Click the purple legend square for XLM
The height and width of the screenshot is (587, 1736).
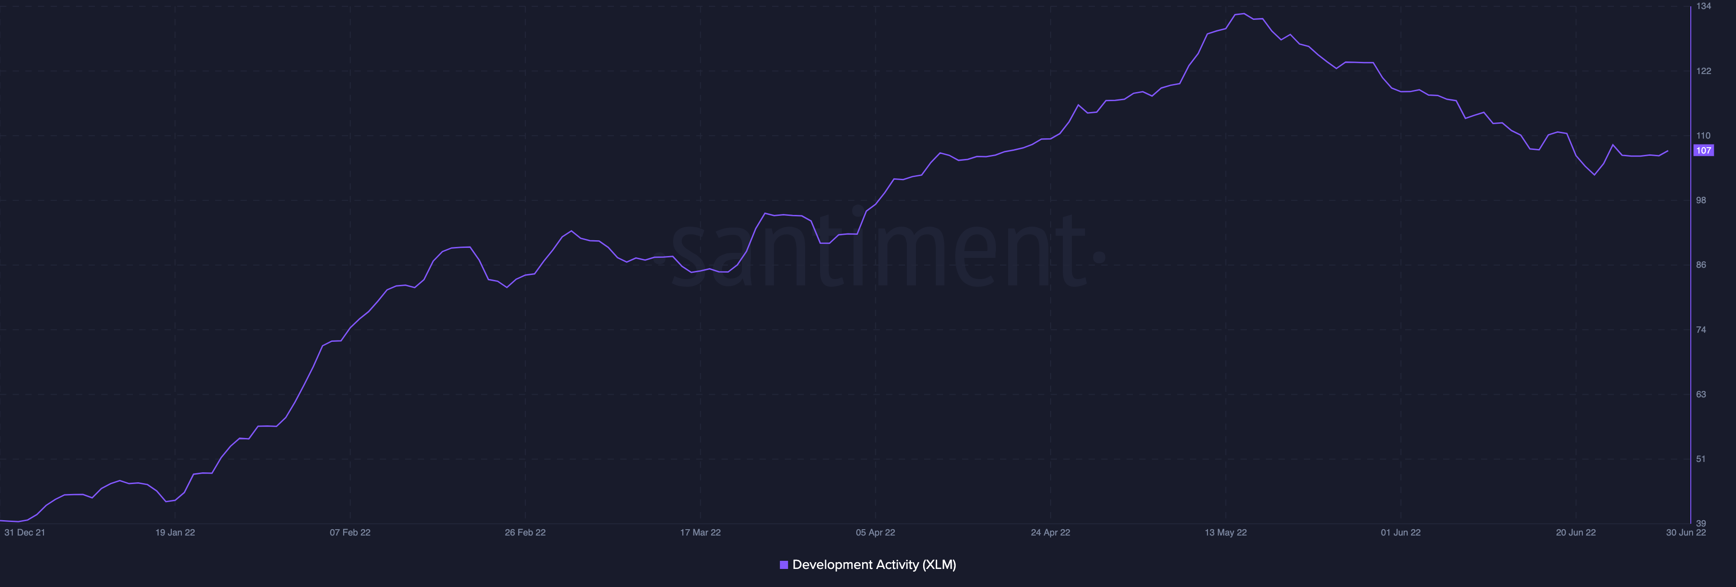(784, 565)
